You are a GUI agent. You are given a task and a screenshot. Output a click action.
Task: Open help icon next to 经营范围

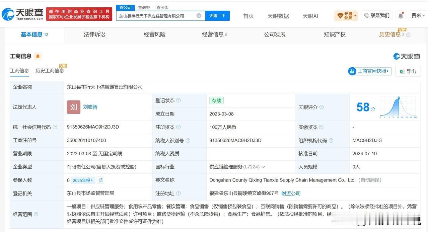36,214
